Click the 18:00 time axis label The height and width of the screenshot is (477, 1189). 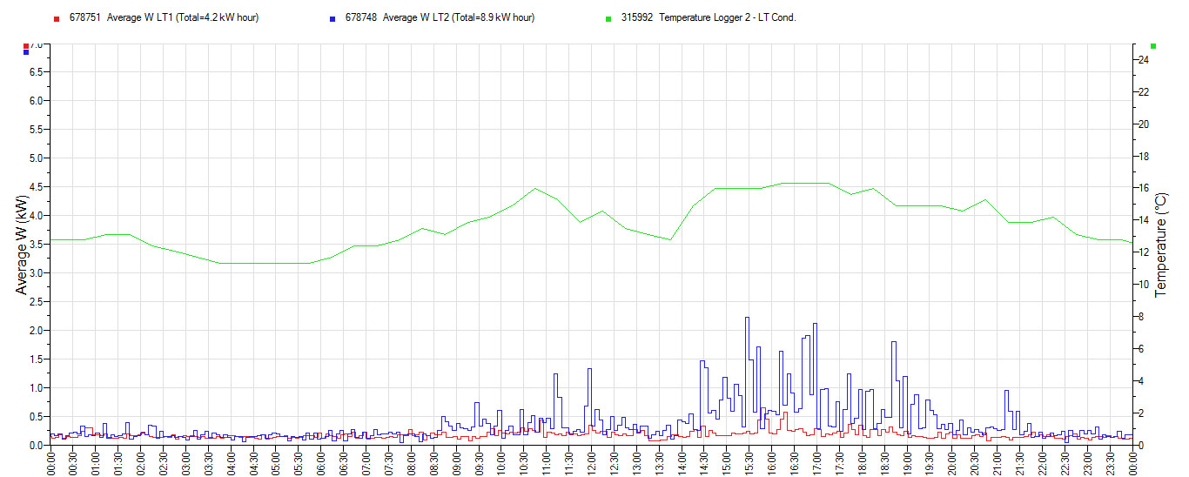pyautogui.click(x=862, y=461)
